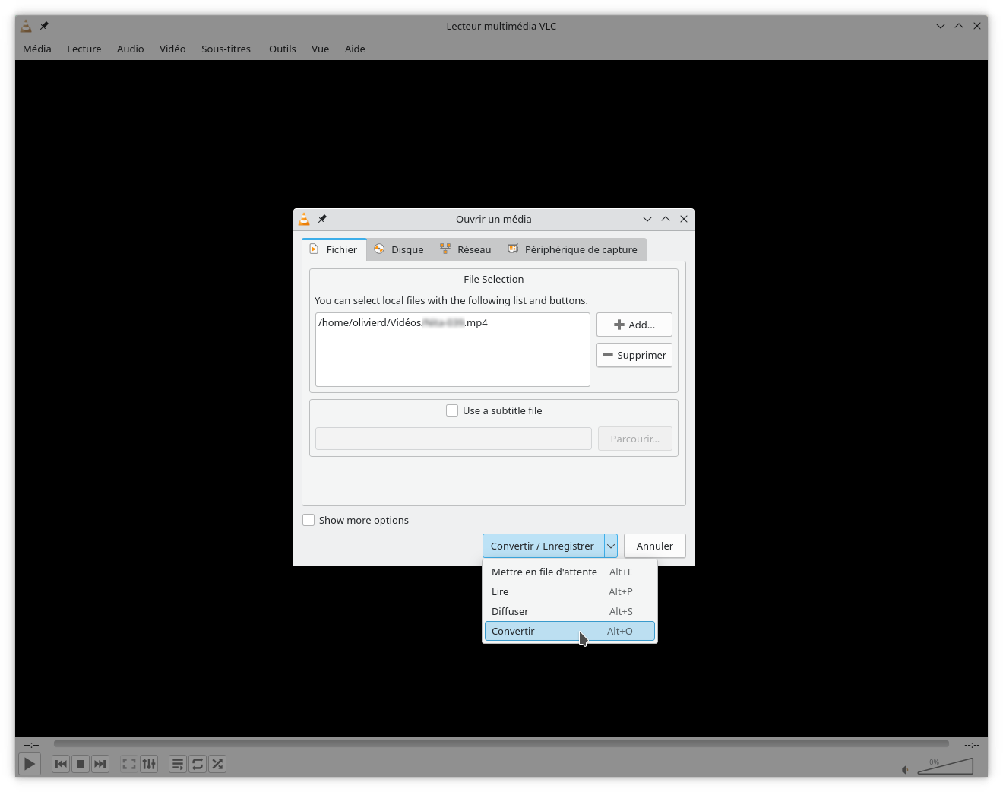Enable the Use a subtitle file checkbox
Viewport: 1003px width, 792px height.
pyautogui.click(x=452, y=410)
